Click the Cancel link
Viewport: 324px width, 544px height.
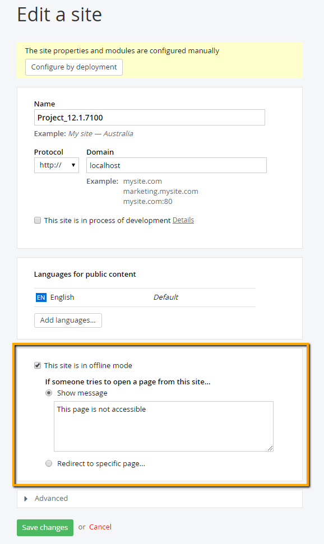[100, 527]
